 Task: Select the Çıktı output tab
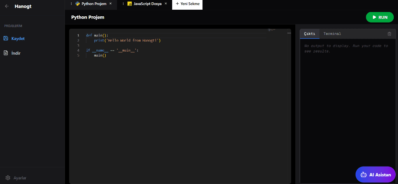(x=309, y=34)
